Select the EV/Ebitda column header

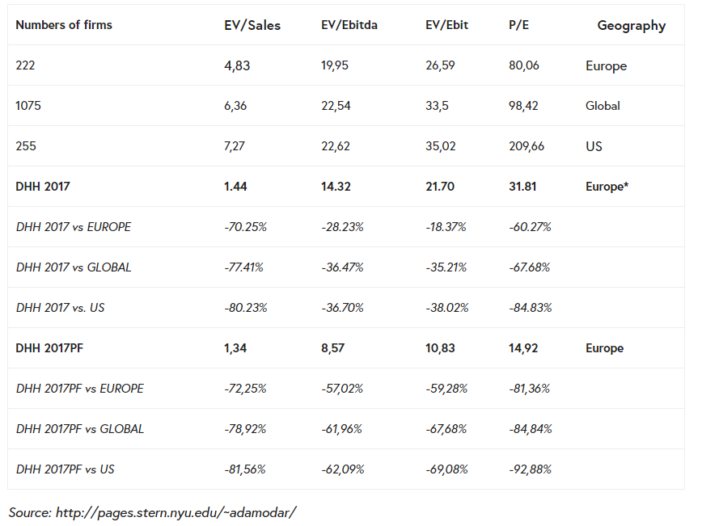tap(349, 25)
